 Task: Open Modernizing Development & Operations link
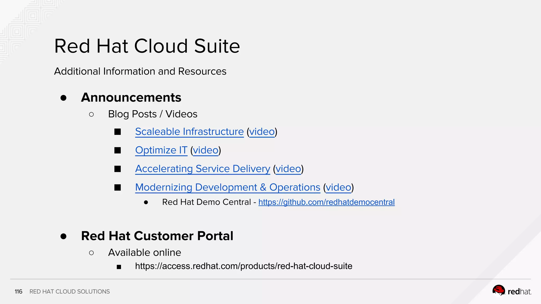[x=228, y=187]
